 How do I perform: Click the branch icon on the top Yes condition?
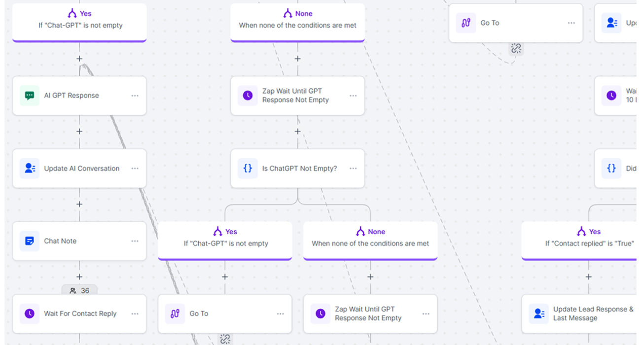[72, 13]
